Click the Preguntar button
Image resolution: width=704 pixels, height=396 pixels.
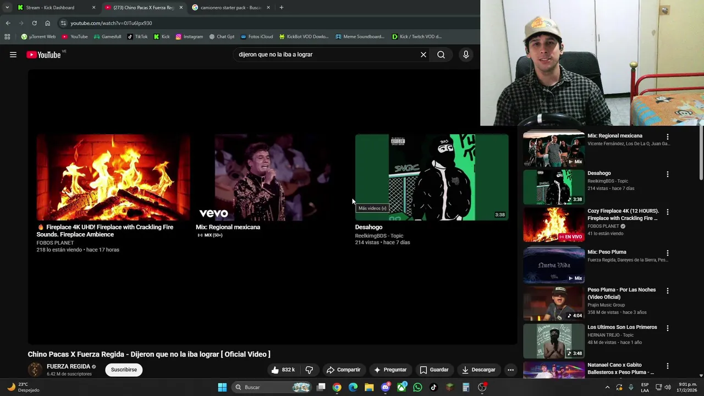(390, 370)
